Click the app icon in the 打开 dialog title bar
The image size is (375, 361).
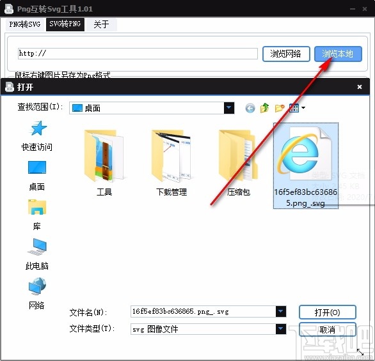click(10, 87)
